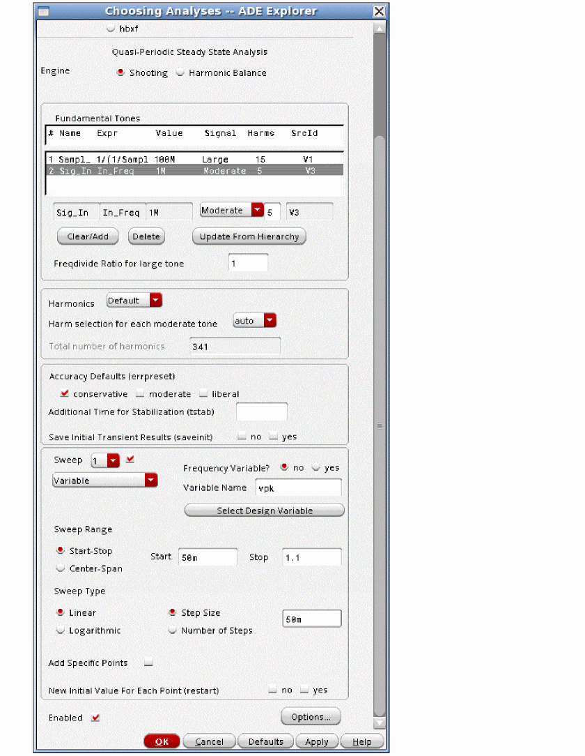Click the Clear/Add button
Screen dimensions: 585x756
click(88, 236)
